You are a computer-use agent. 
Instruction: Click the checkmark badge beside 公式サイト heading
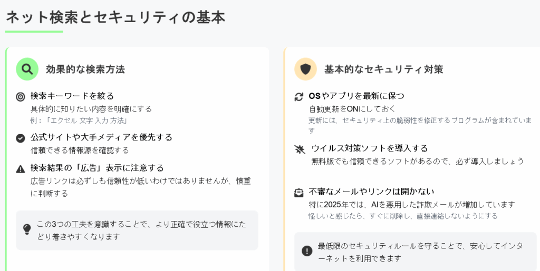pos(21,138)
